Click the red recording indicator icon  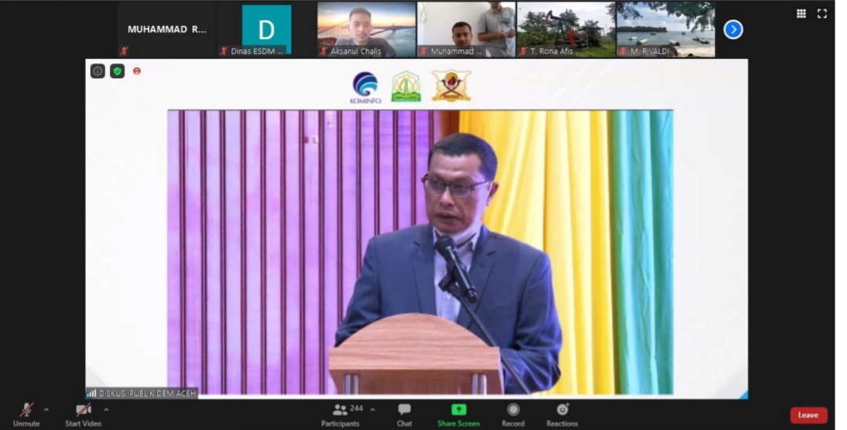pyautogui.click(x=136, y=71)
